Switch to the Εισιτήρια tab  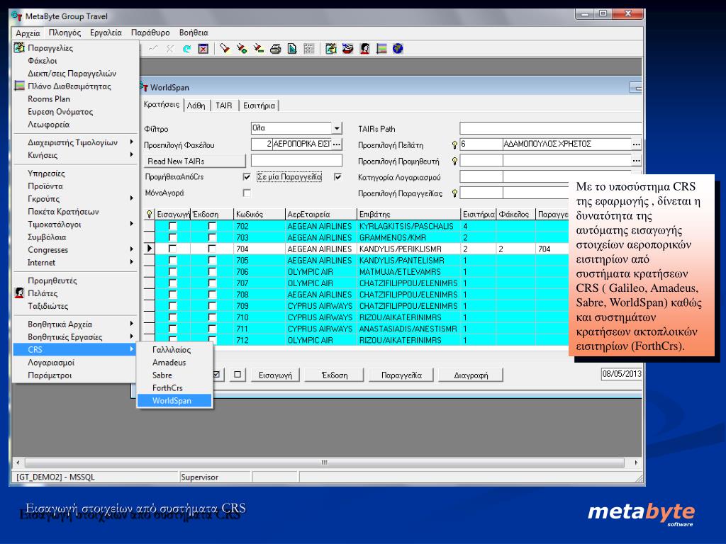[259, 106]
